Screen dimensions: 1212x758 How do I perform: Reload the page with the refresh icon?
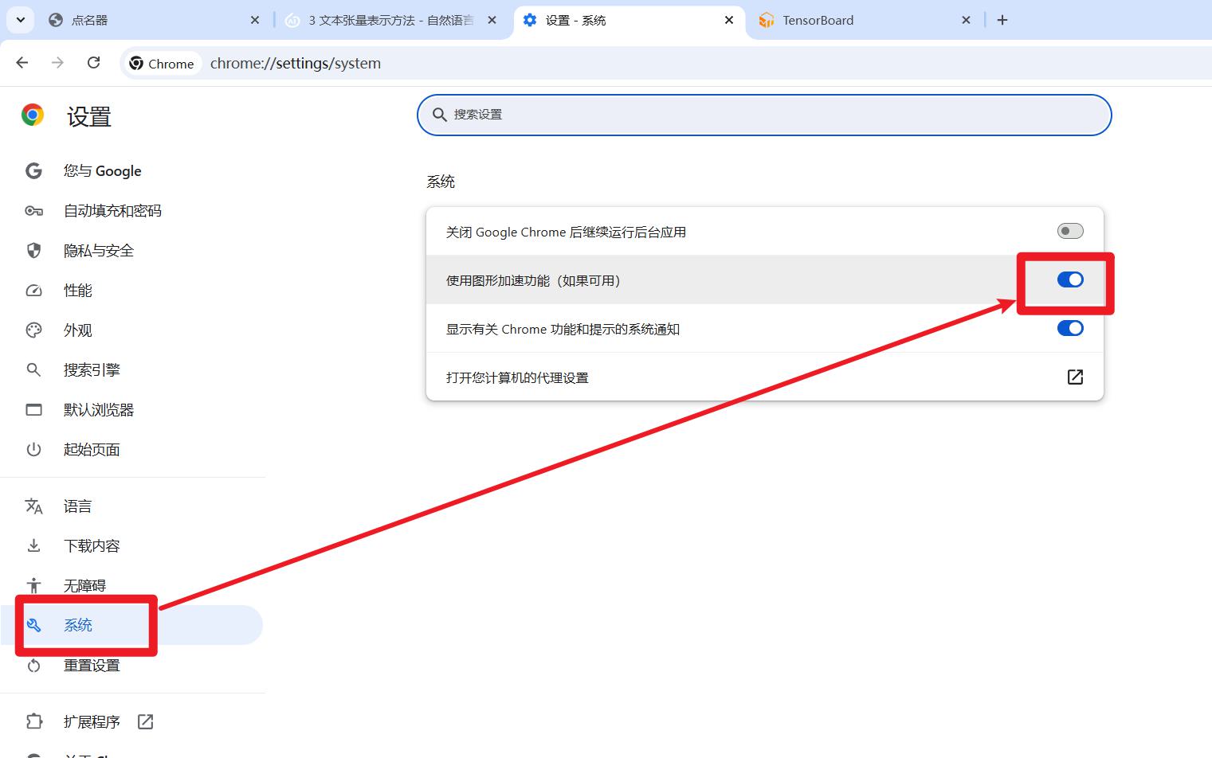point(93,63)
